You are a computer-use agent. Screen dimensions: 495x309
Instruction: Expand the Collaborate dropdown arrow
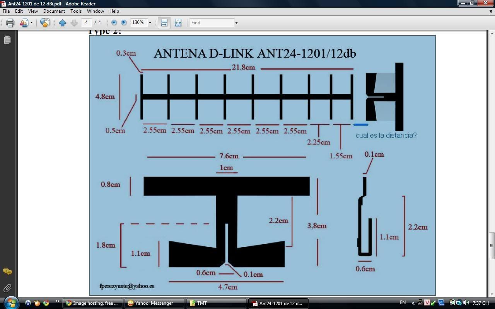click(31, 23)
